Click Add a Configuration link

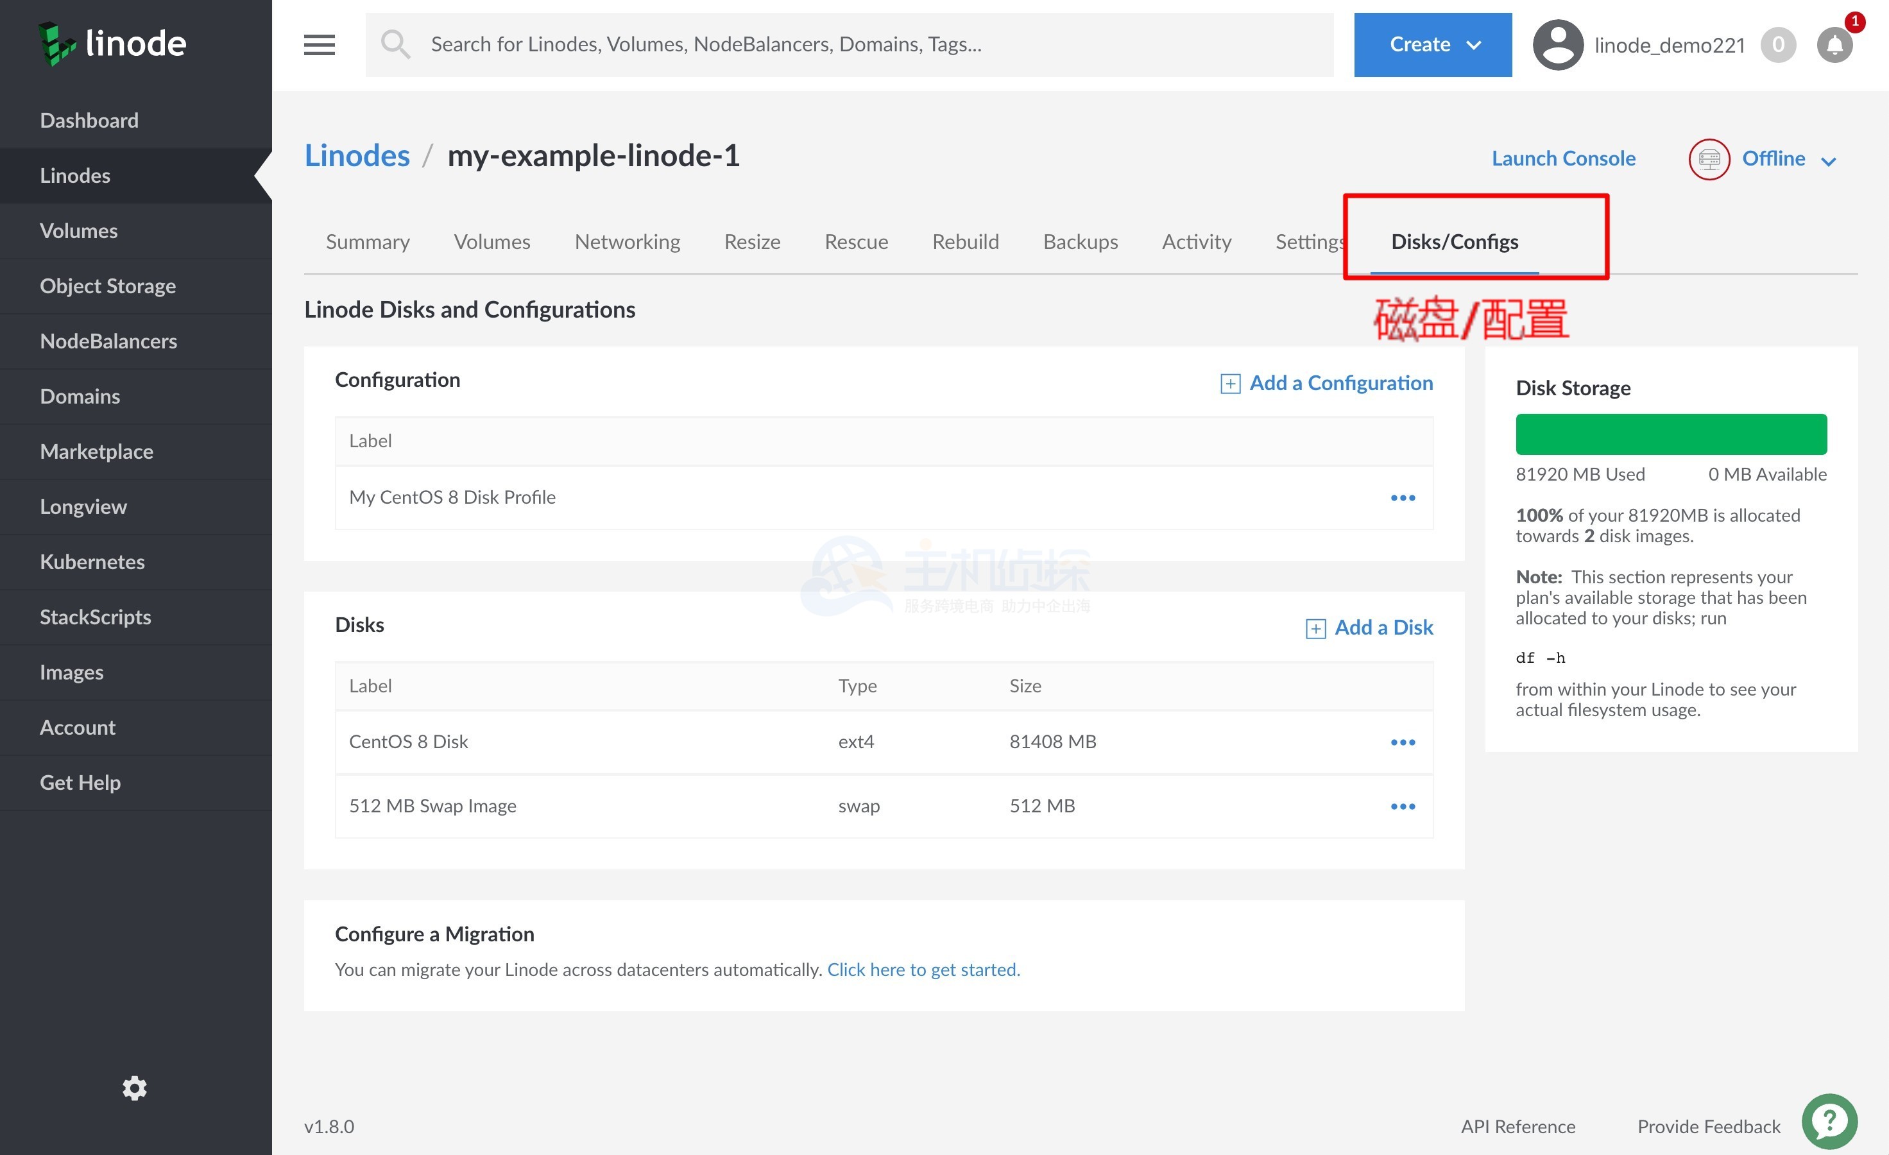[1340, 382]
